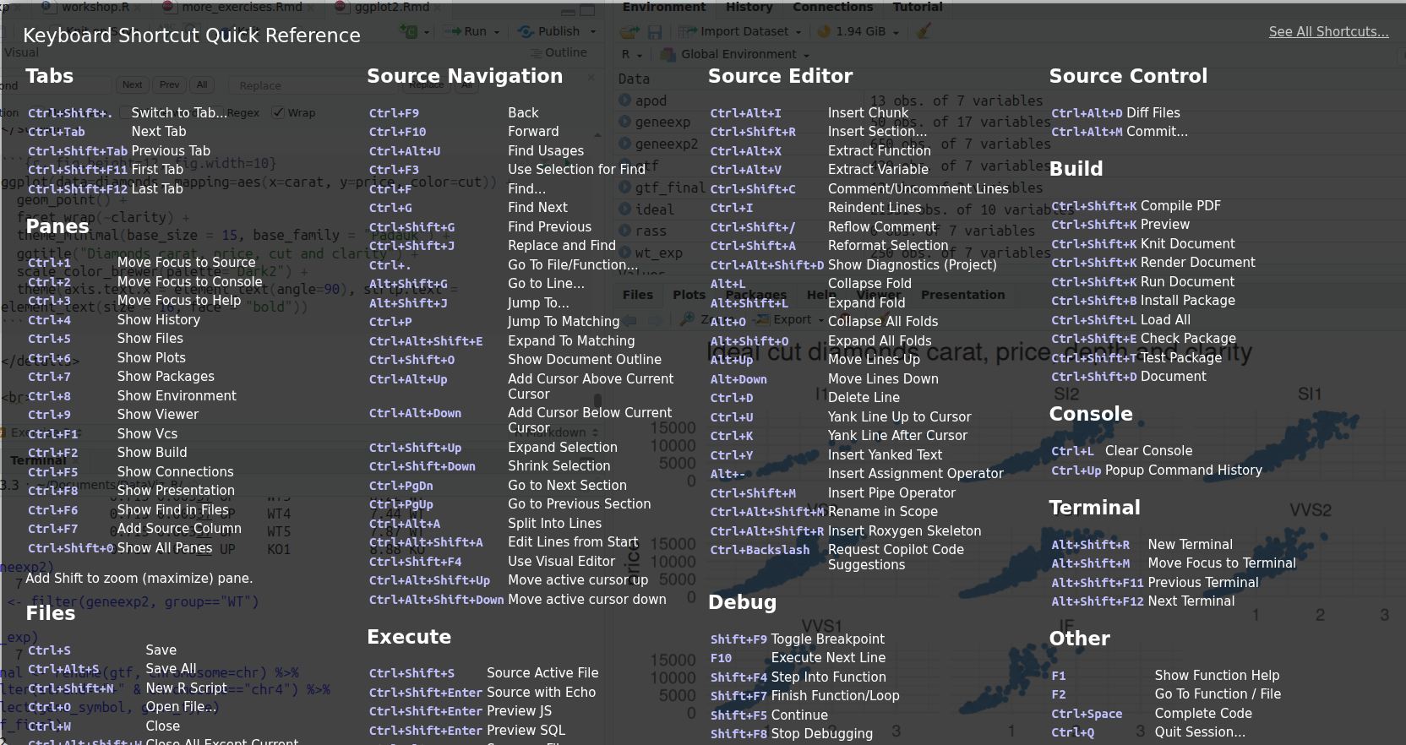Click the 'Show Function Help' entry
The image size is (1406, 745).
(x=1217, y=675)
